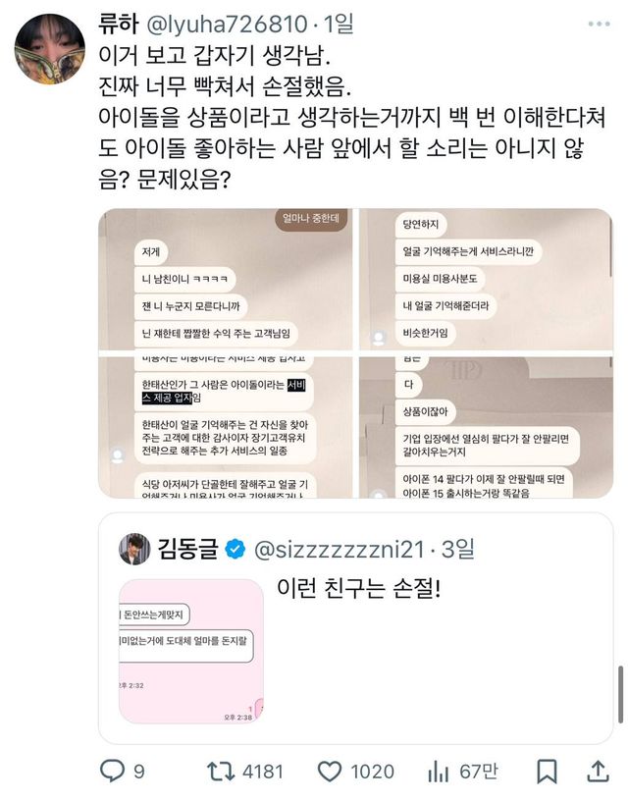This screenshot has height=801, width=628.
Task: View top-left chat screenshot with 니 남친이니
Action: tap(225, 279)
